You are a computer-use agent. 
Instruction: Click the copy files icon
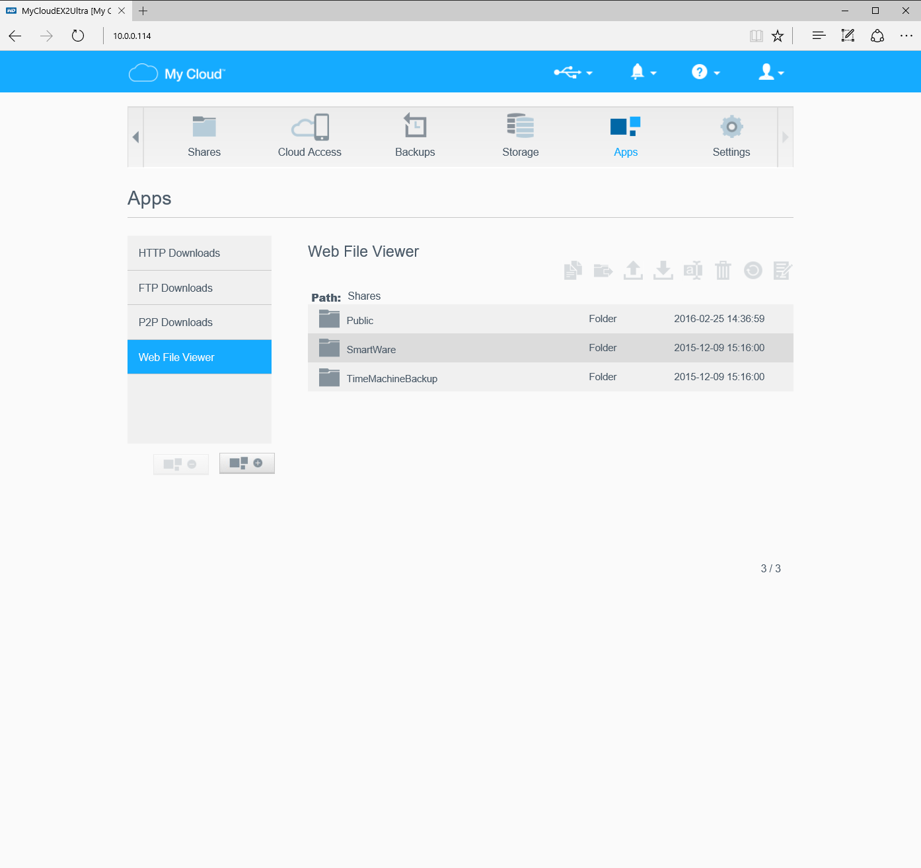[x=573, y=270]
